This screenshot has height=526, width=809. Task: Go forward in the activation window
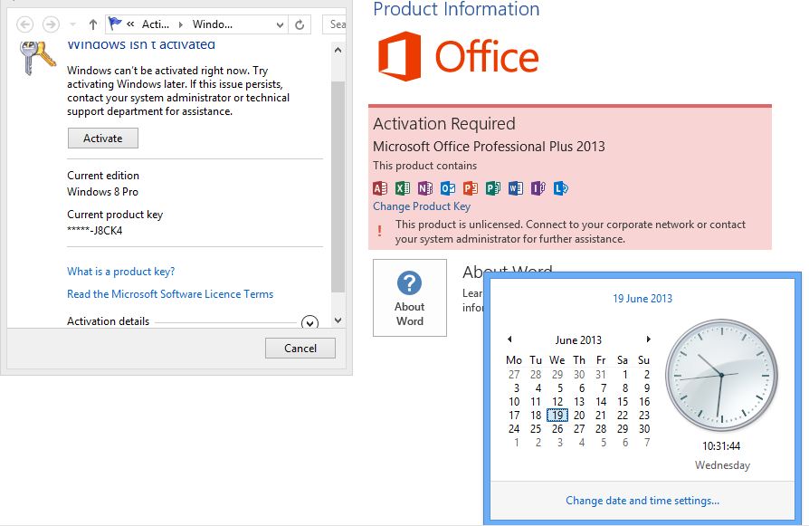tap(51, 24)
